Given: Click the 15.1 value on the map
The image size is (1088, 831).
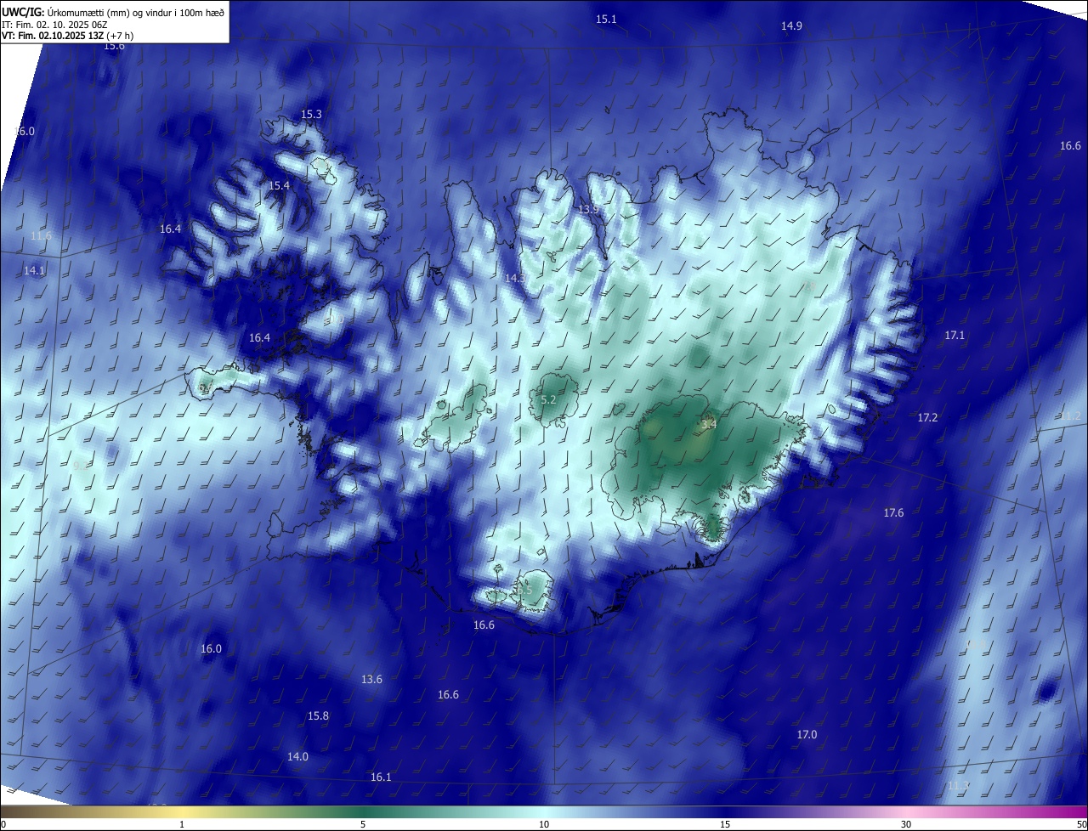Looking at the screenshot, I should click(606, 19).
